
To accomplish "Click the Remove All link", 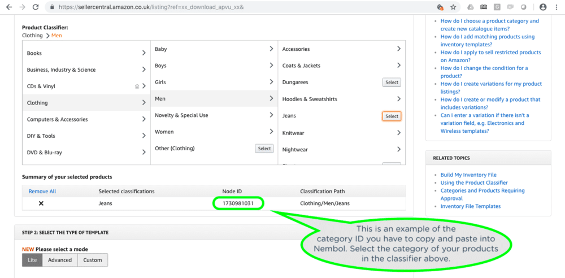I will point(42,192).
